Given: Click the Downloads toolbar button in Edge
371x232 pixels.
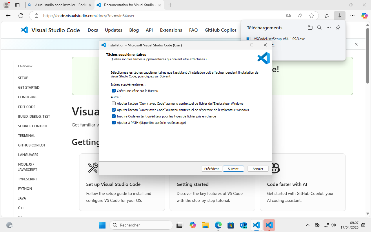Looking at the screenshot, I should (340, 16).
